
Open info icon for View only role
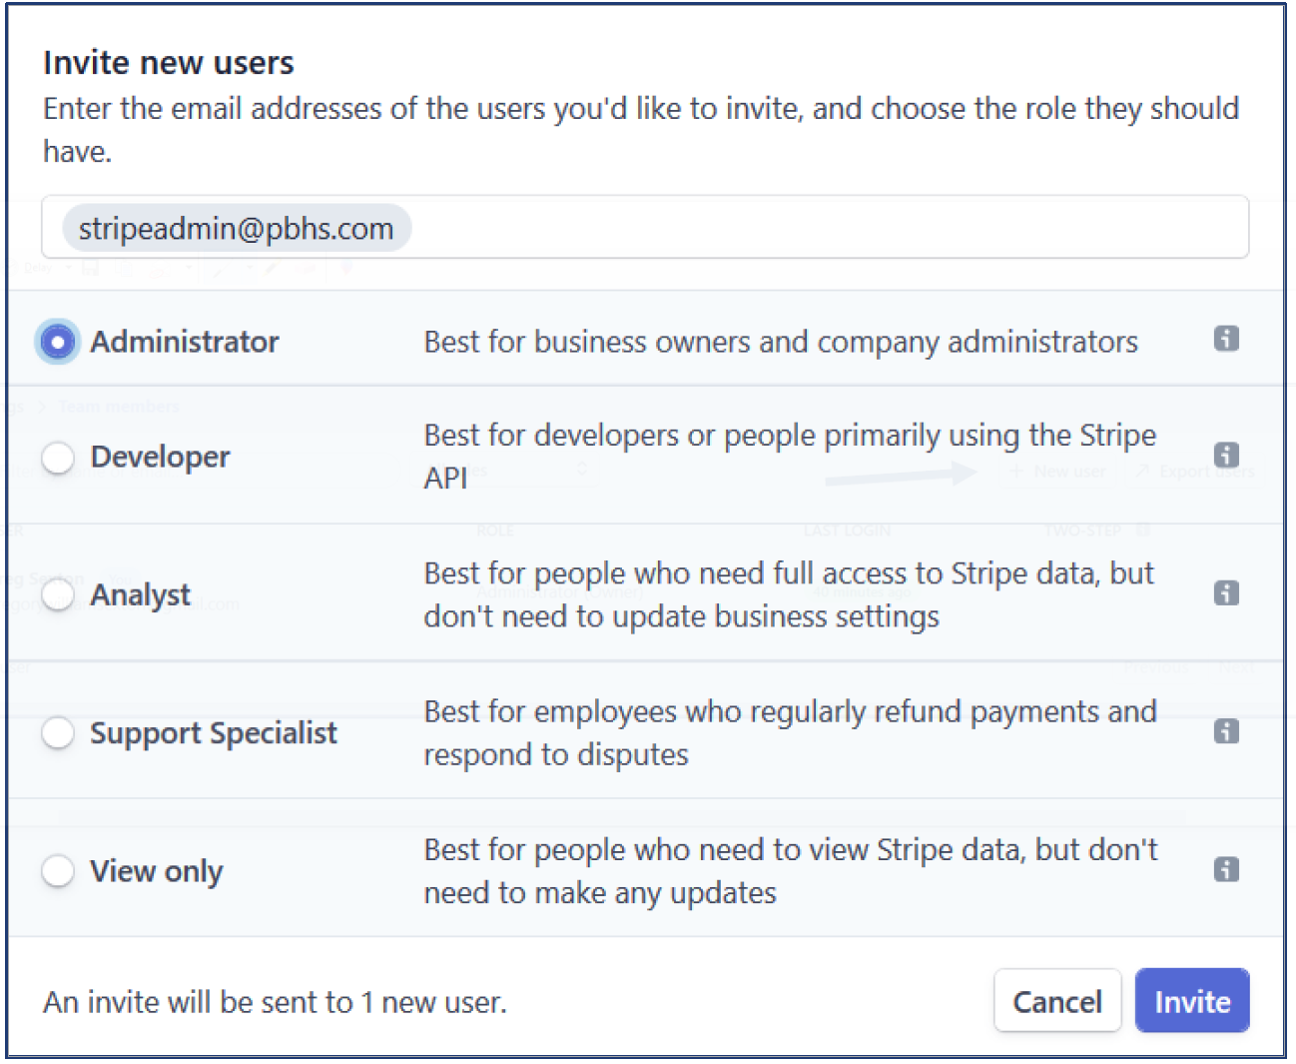1226,869
